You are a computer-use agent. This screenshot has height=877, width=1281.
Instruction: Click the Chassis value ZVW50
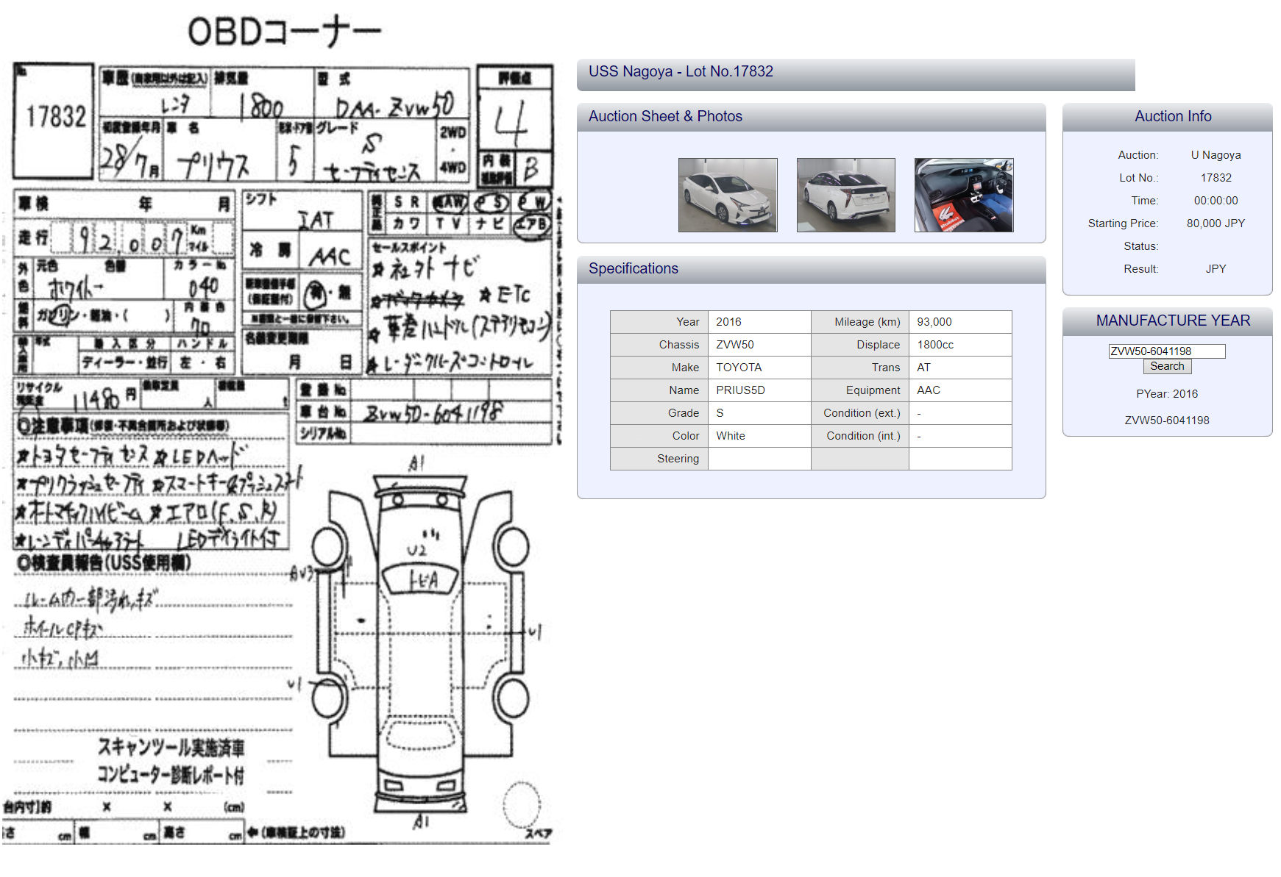734,345
